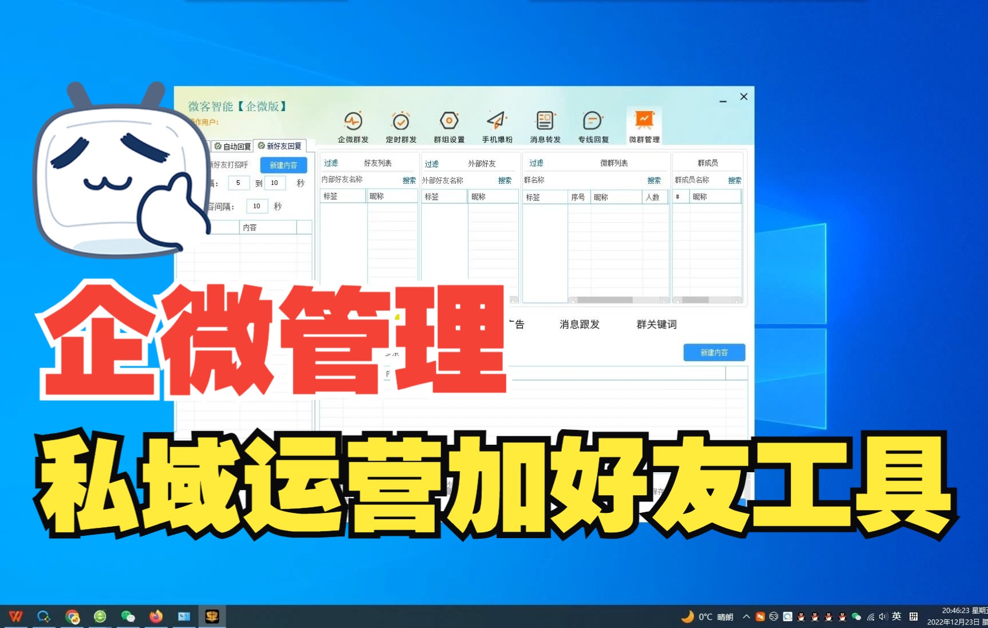Click 过滤 in the 好友列表 panel
The width and height of the screenshot is (988, 628).
click(330, 163)
